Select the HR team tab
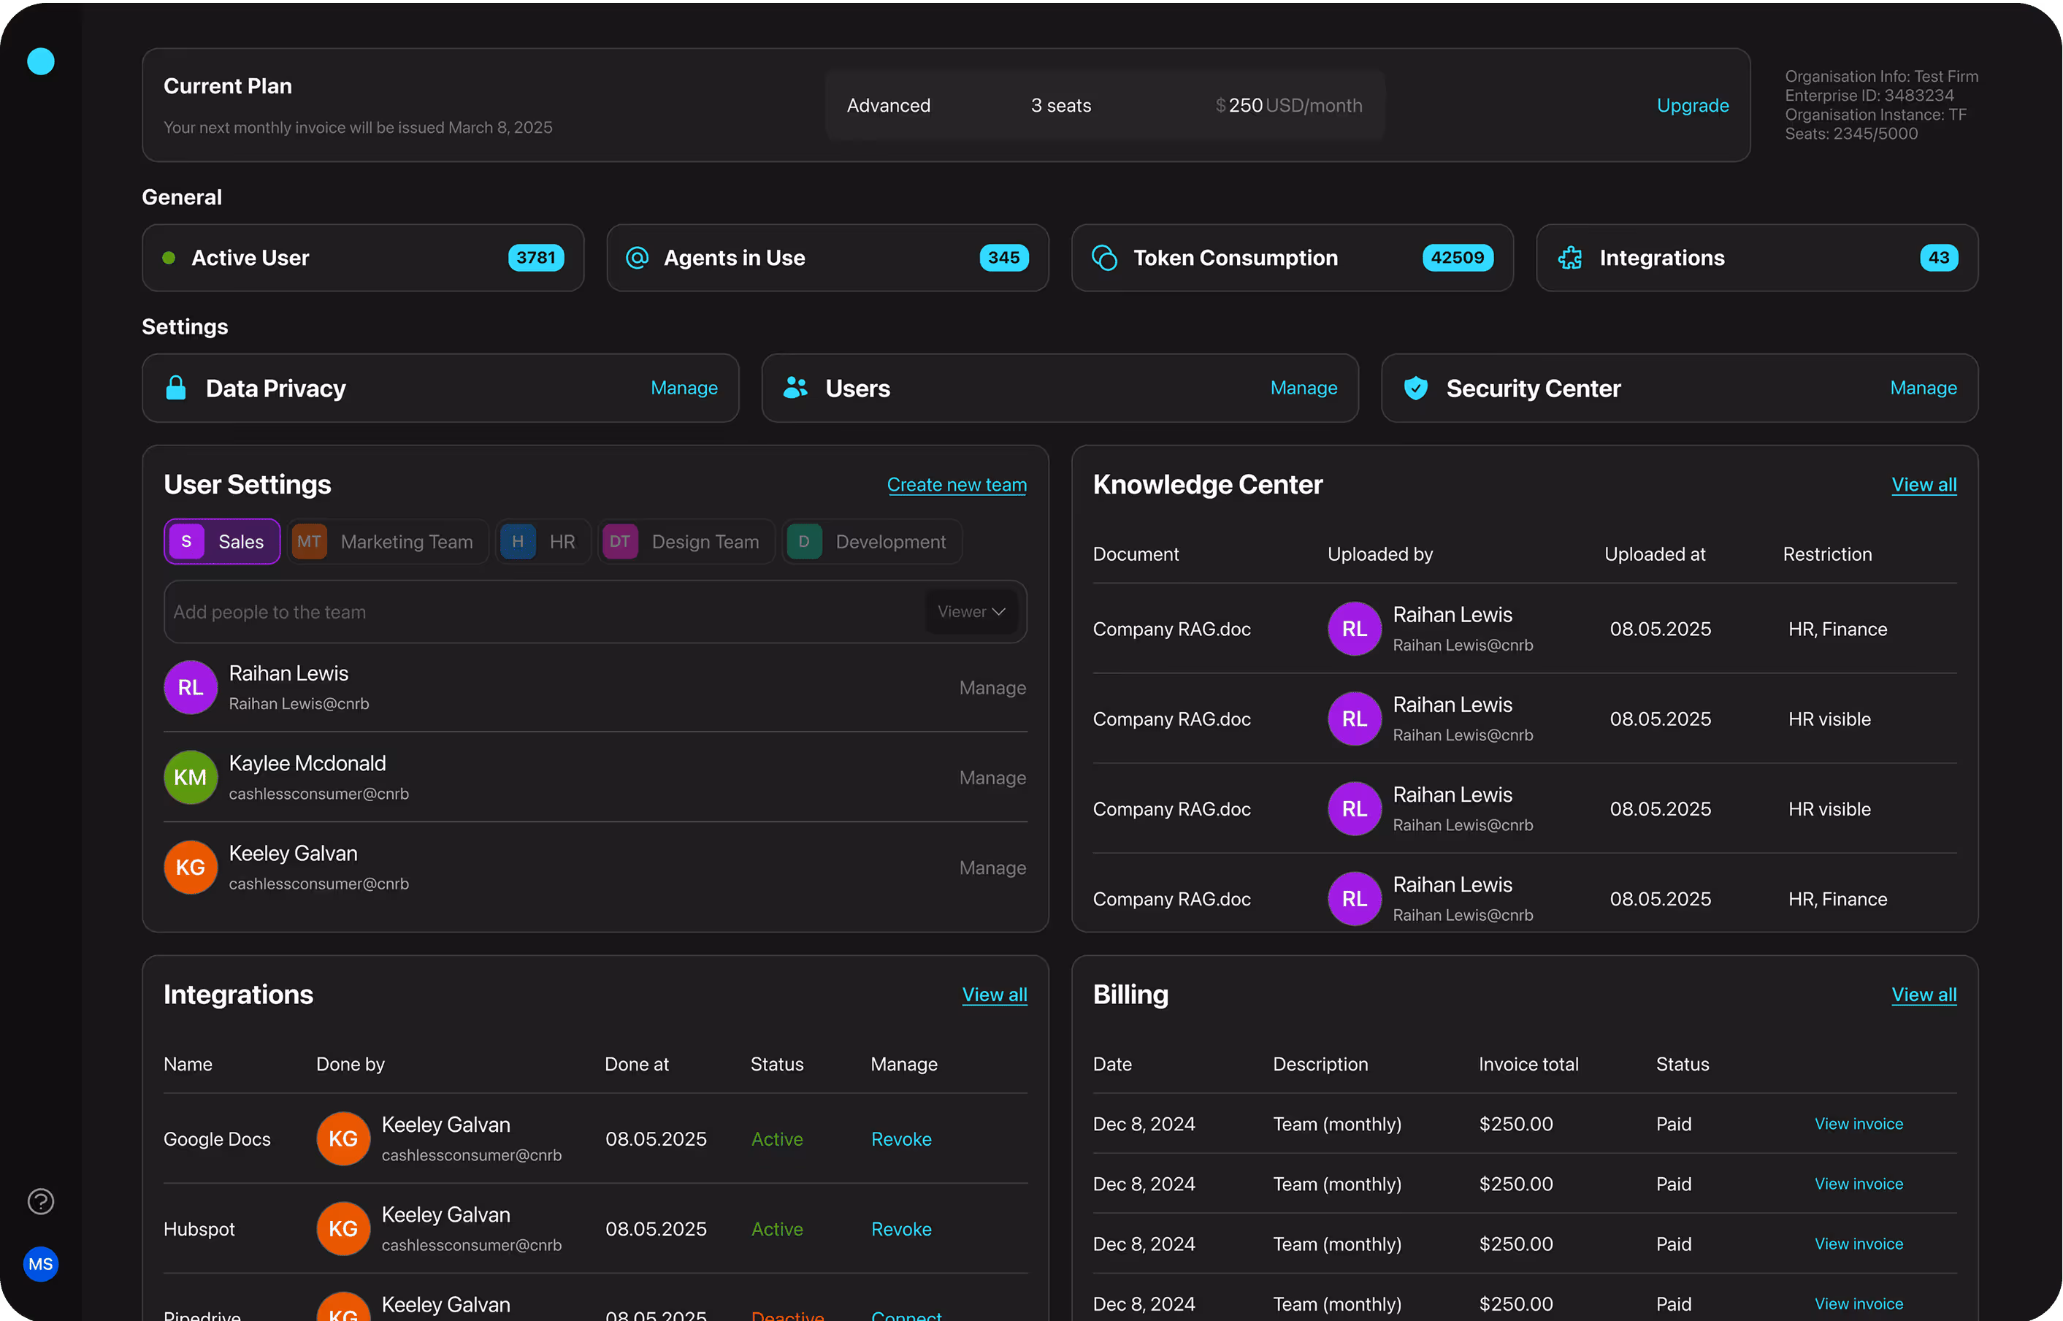This screenshot has width=2063, height=1321. click(x=543, y=541)
